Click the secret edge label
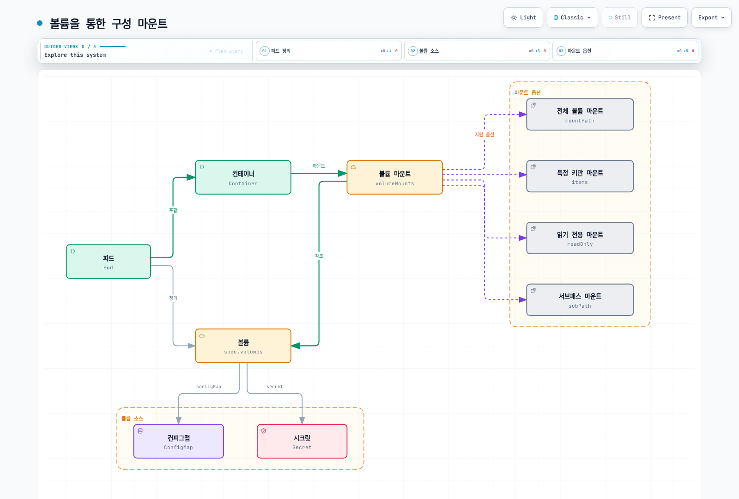The image size is (739, 499). [275, 387]
